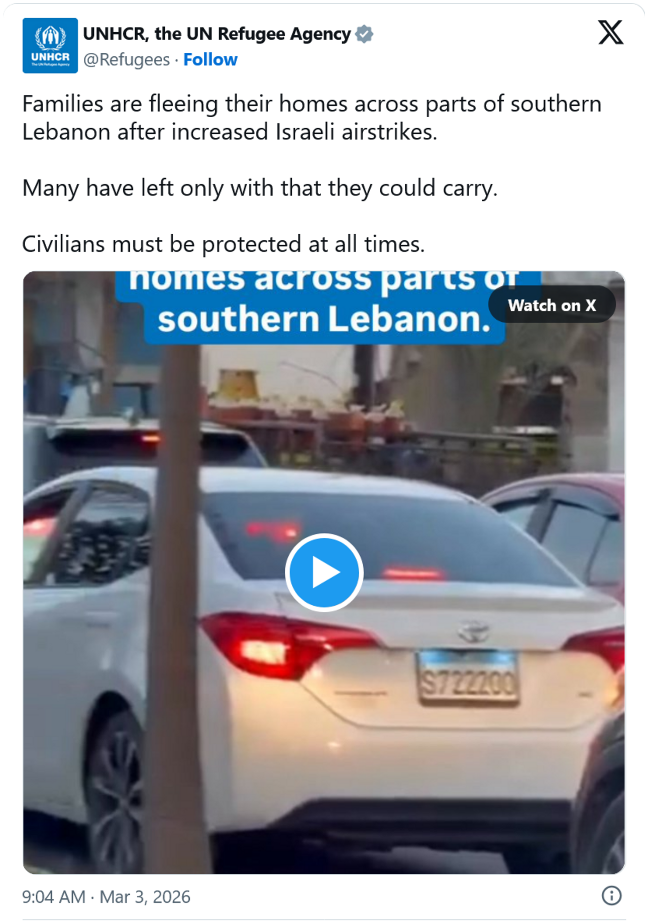Click the Toyota emblem on the trunk

473,631
